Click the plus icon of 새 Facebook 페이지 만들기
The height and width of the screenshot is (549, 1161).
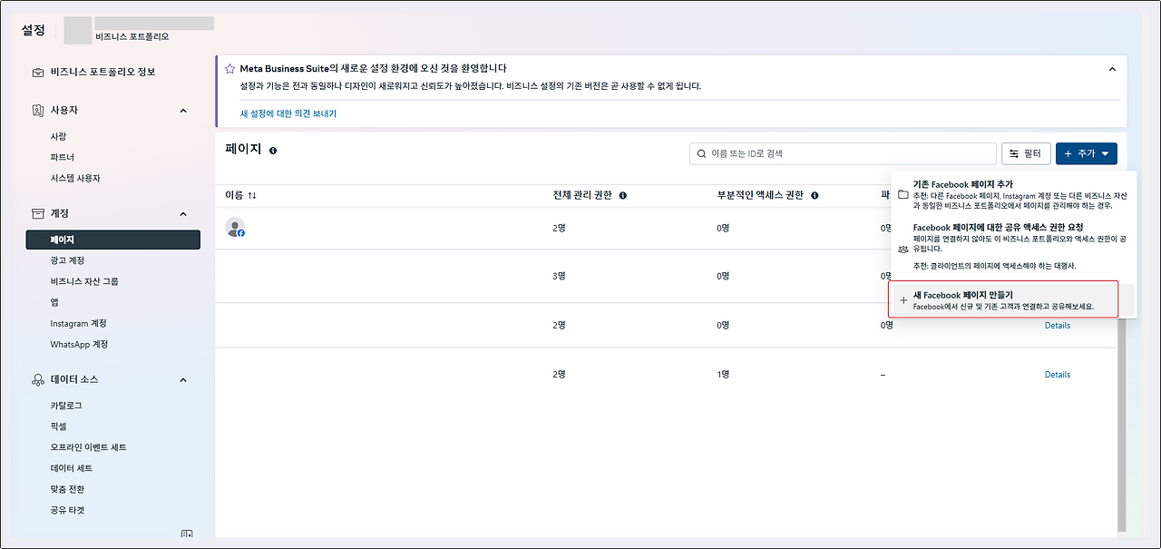[x=902, y=300]
